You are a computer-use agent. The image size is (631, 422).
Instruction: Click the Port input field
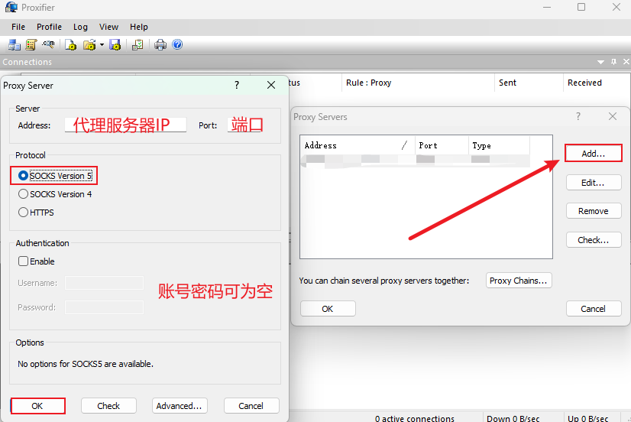click(245, 125)
